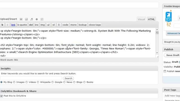Viewport: 180px width, 101px height.
Task: Click the Insights keyword input field
Action: 31,78
